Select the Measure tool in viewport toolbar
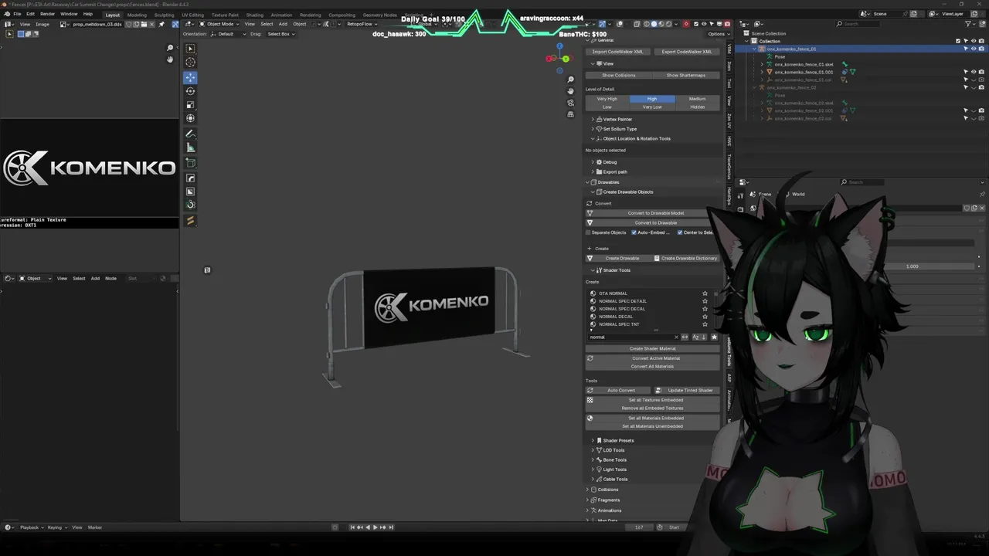 click(190, 147)
